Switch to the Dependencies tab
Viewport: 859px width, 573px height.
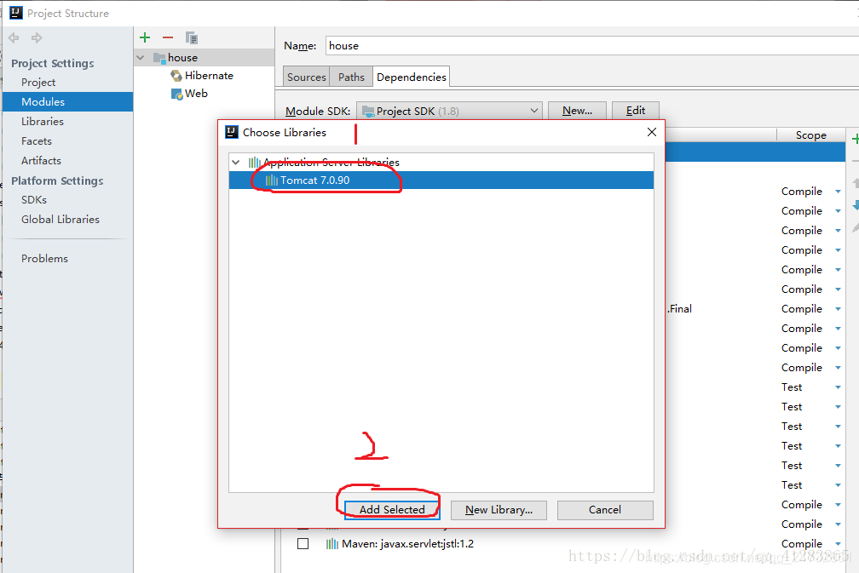(x=412, y=77)
